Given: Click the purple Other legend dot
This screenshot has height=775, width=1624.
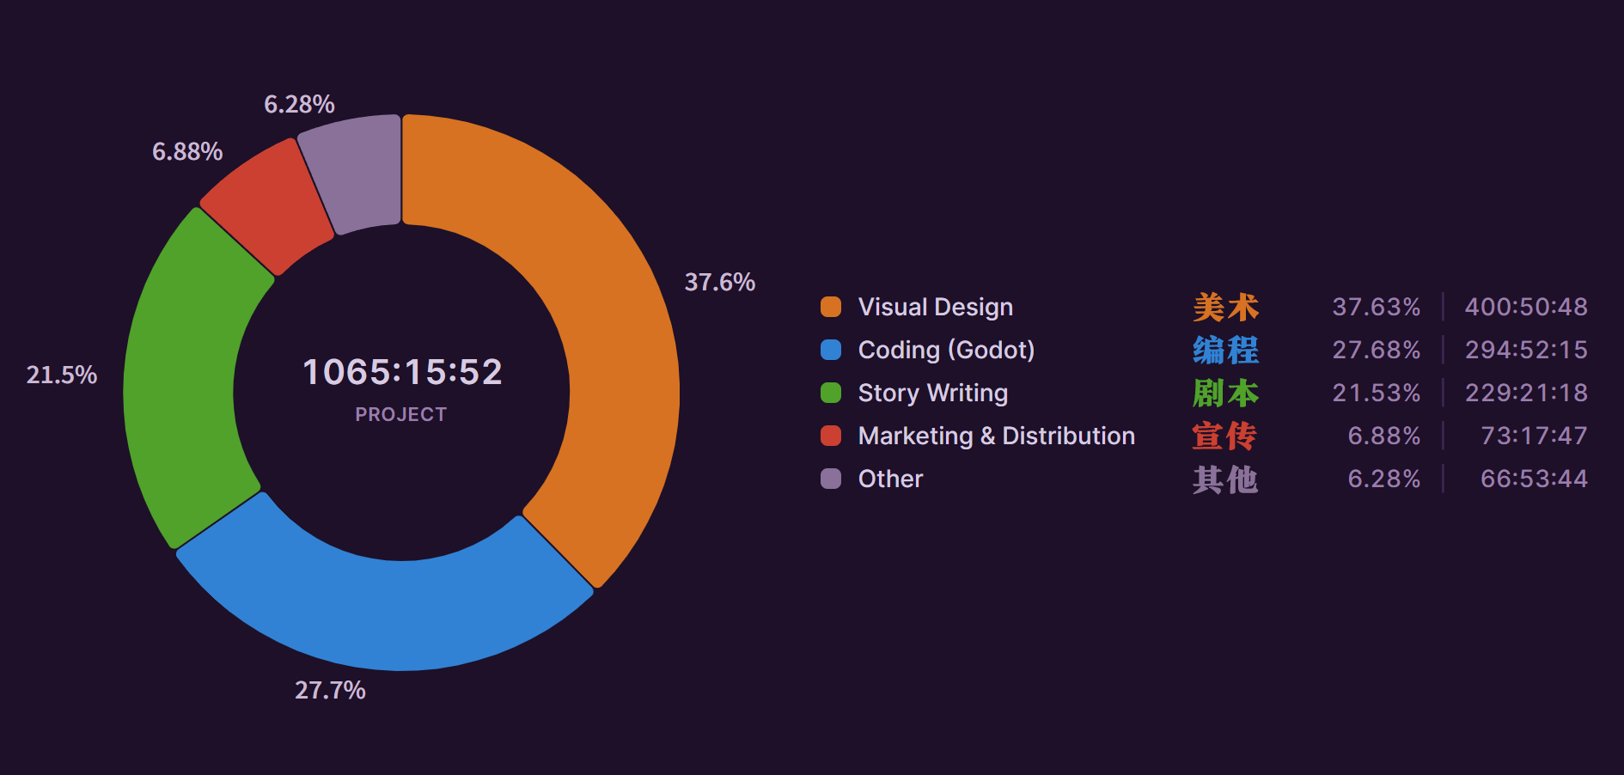Looking at the screenshot, I should [x=830, y=479].
